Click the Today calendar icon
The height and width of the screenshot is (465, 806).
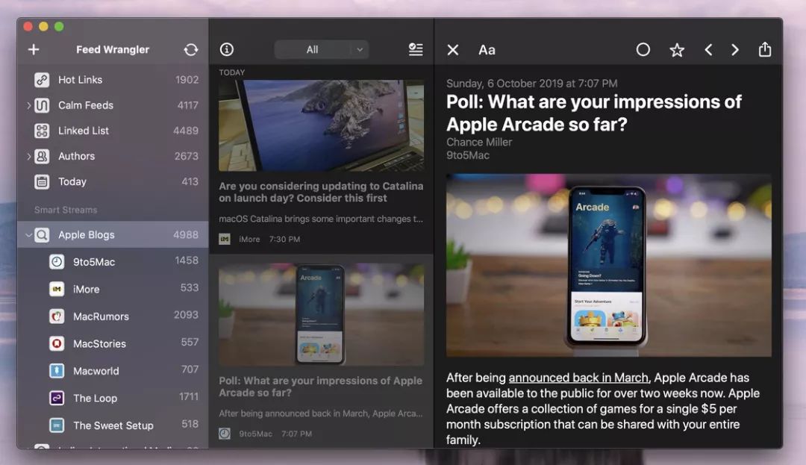(42, 181)
